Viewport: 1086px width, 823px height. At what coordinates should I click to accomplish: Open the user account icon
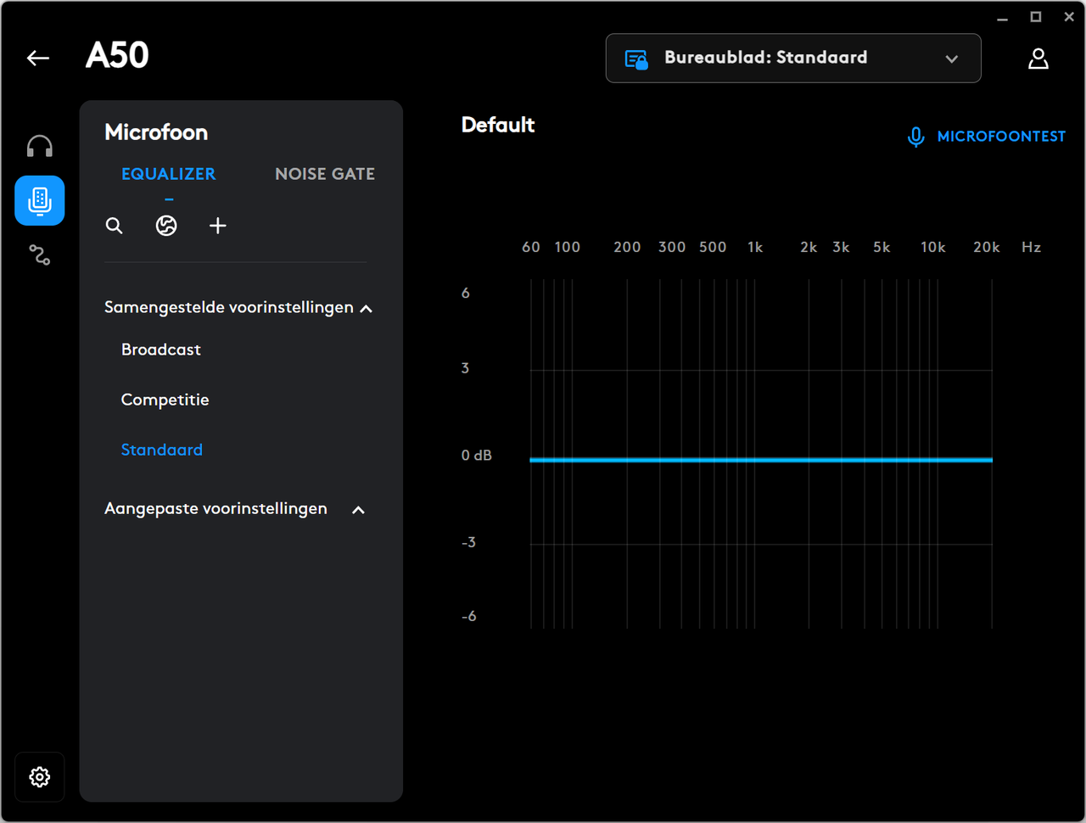tap(1038, 59)
